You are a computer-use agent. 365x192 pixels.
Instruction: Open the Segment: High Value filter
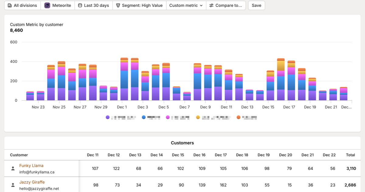click(x=139, y=5)
